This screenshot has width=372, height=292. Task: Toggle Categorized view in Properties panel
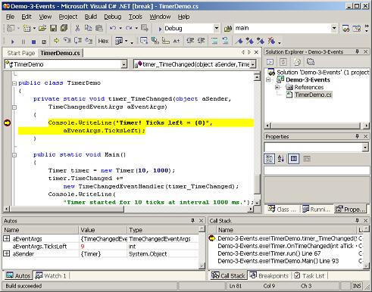(270, 159)
